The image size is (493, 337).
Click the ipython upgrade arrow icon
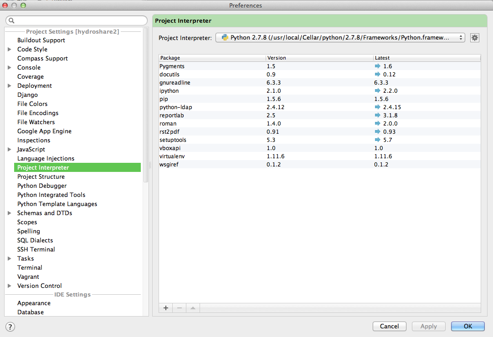coord(377,91)
